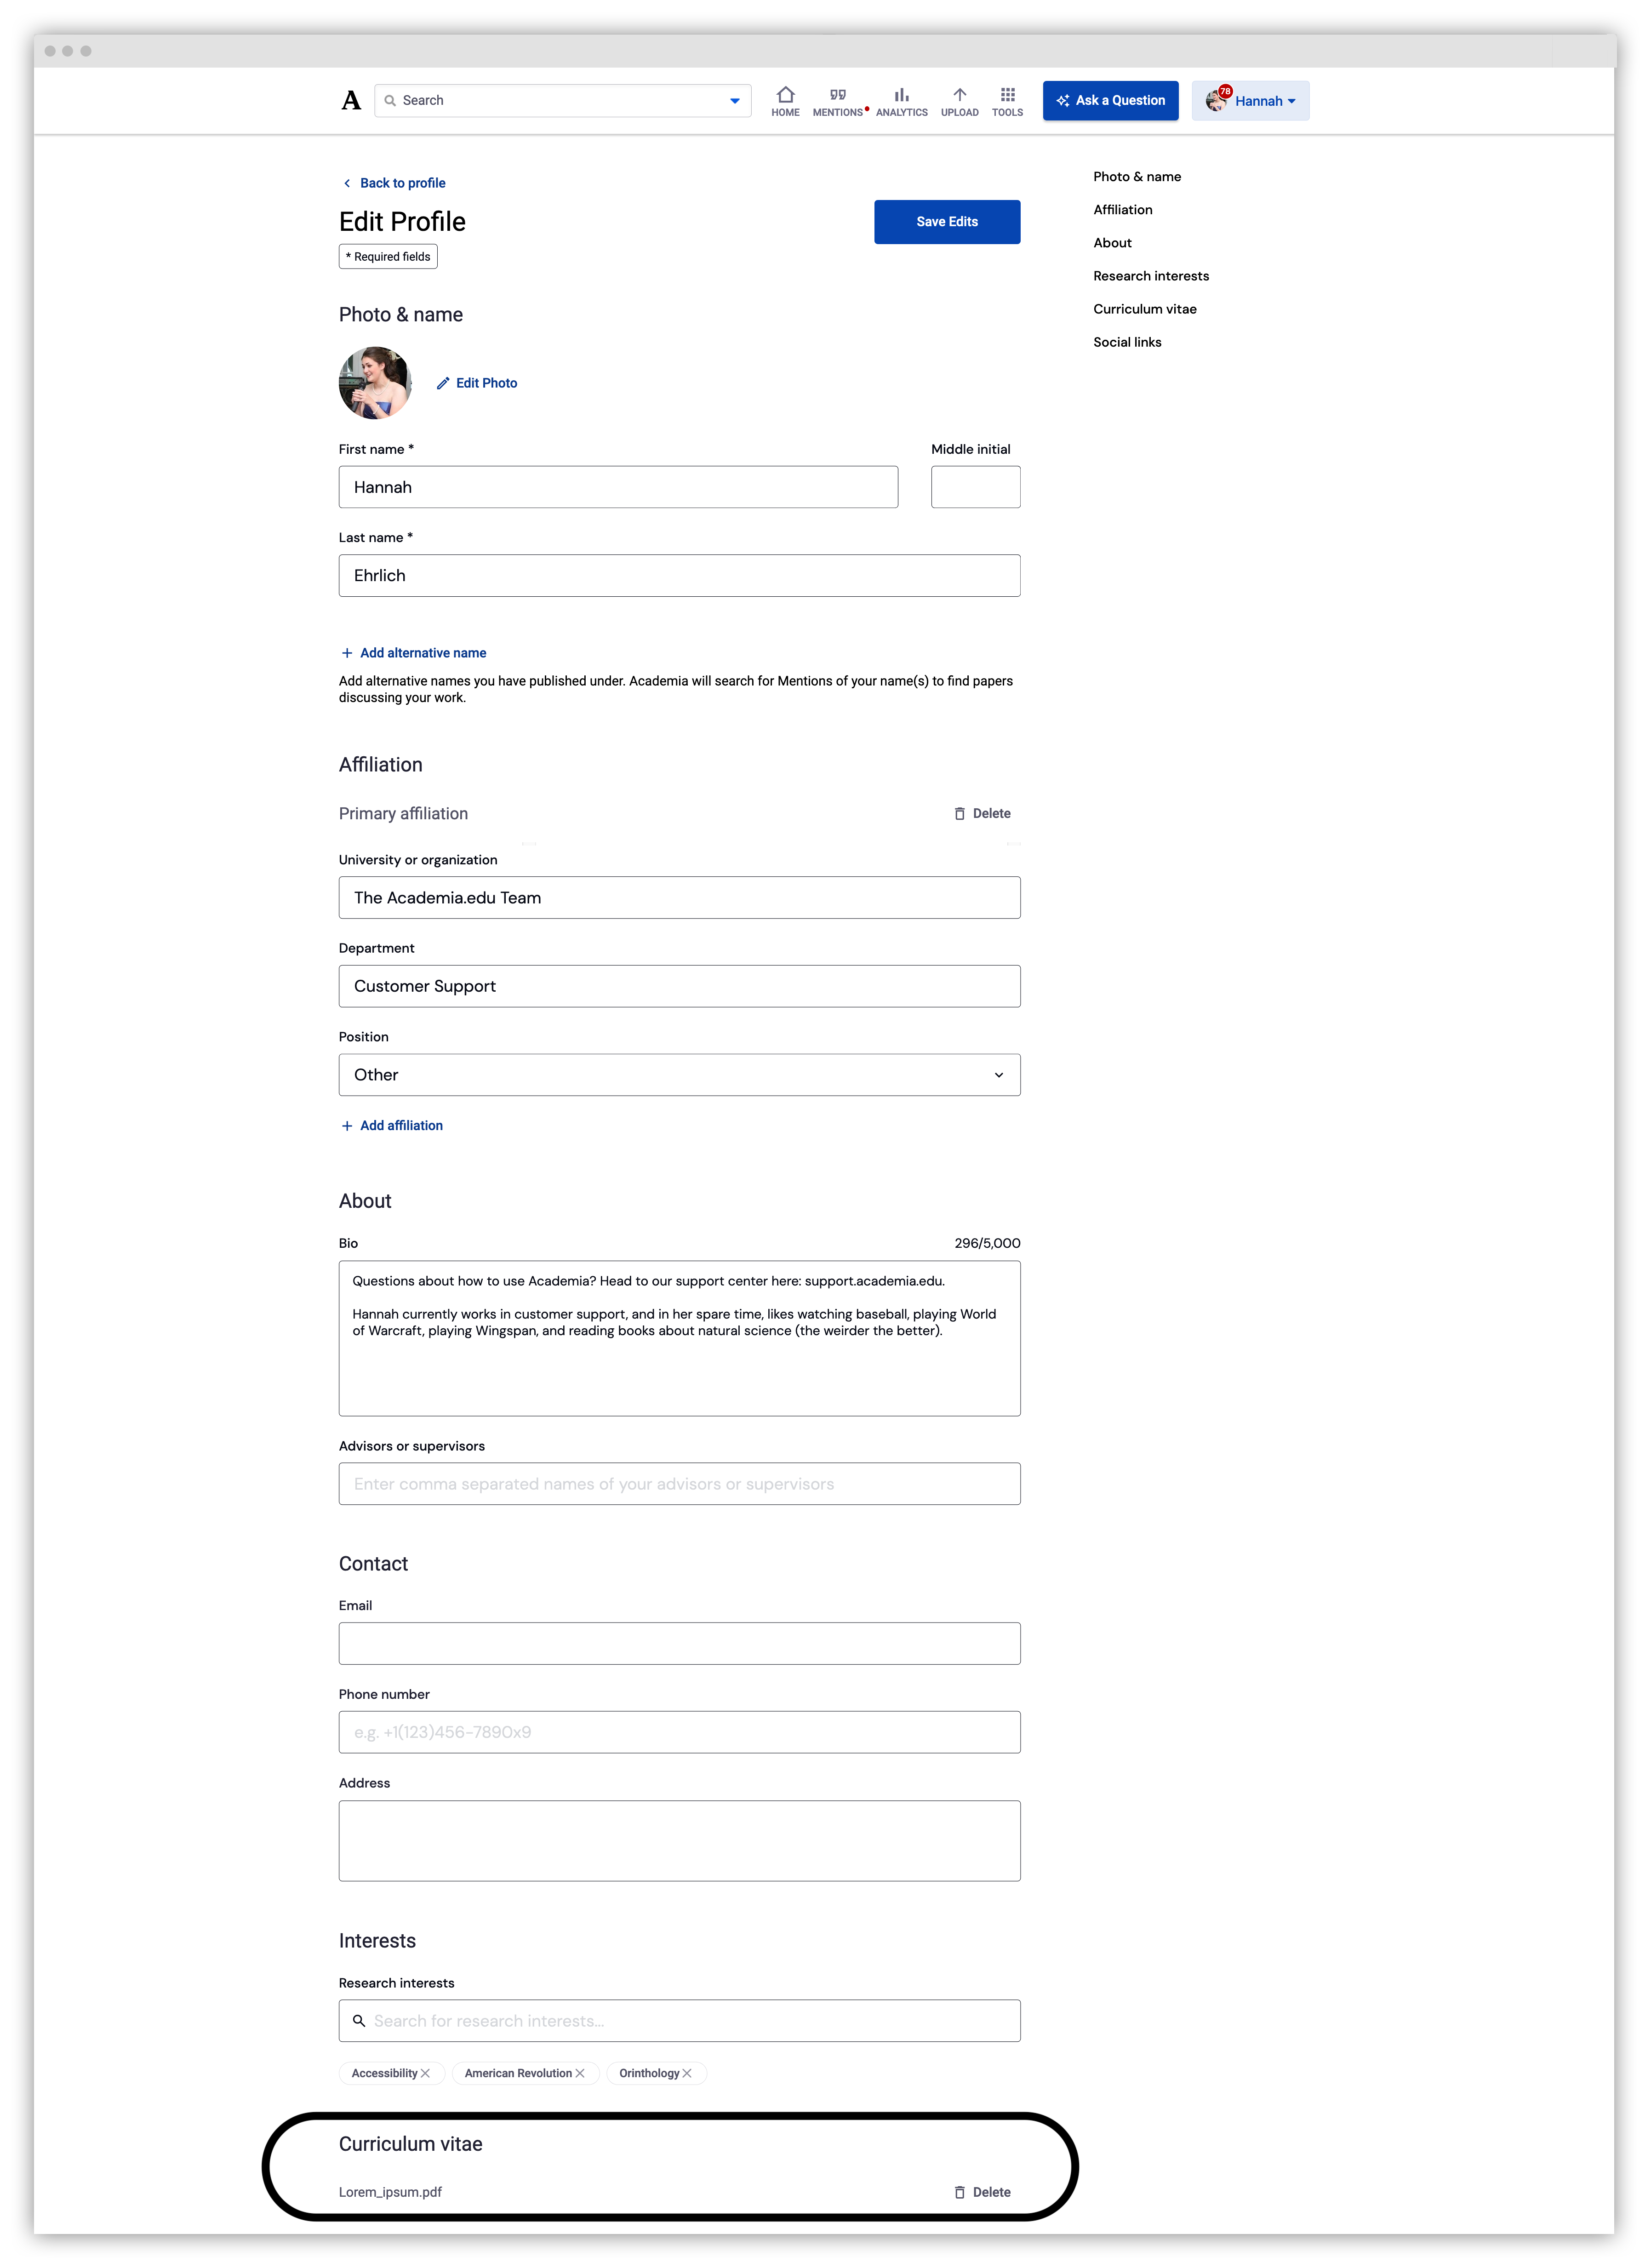Viewport: 1651px width, 2268px height.
Task: Jump to the Social links section
Action: [x=1127, y=341]
